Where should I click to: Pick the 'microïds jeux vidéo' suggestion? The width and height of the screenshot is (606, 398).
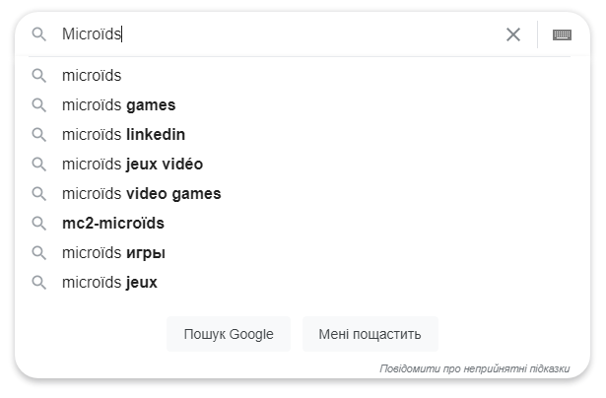(x=132, y=165)
